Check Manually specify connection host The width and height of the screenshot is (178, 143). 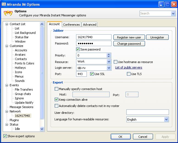coord(56,89)
